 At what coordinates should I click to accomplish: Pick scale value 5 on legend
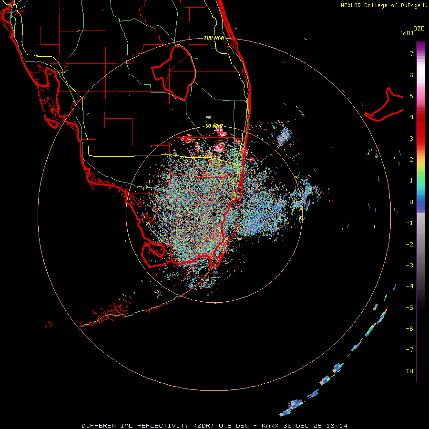coord(411,96)
